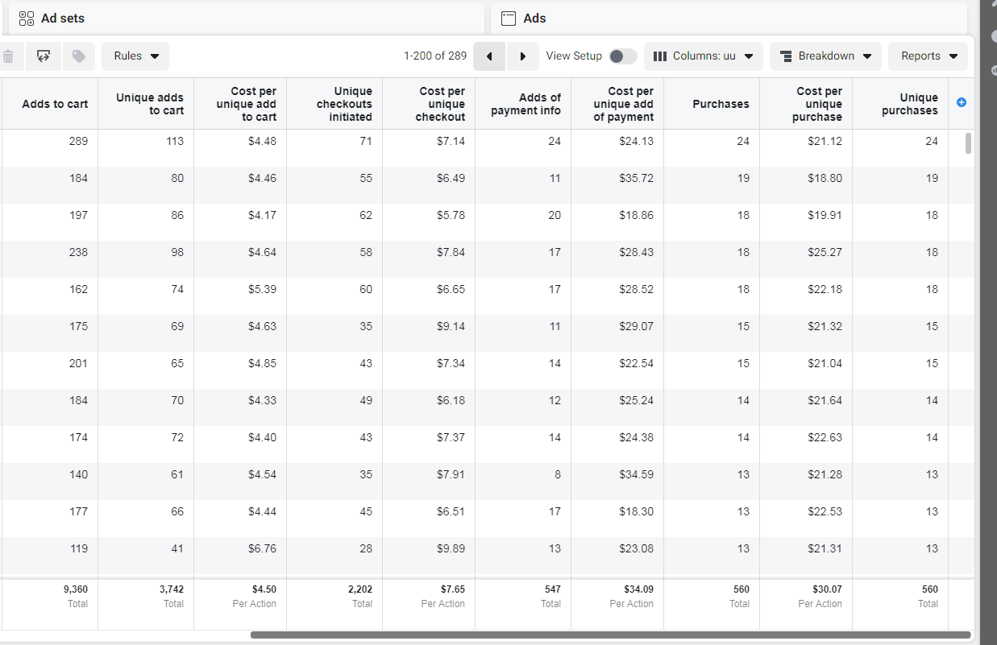Open the Ad sets tab

pos(246,18)
